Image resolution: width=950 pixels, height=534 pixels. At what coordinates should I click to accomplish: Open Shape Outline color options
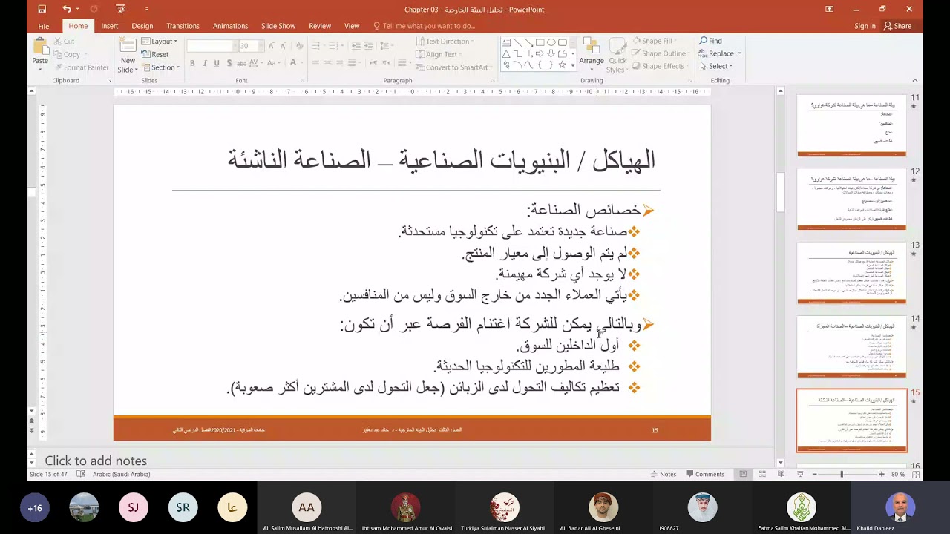pos(661,53)
